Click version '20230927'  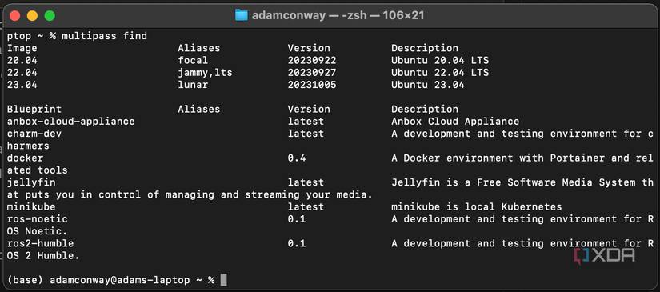312,72
